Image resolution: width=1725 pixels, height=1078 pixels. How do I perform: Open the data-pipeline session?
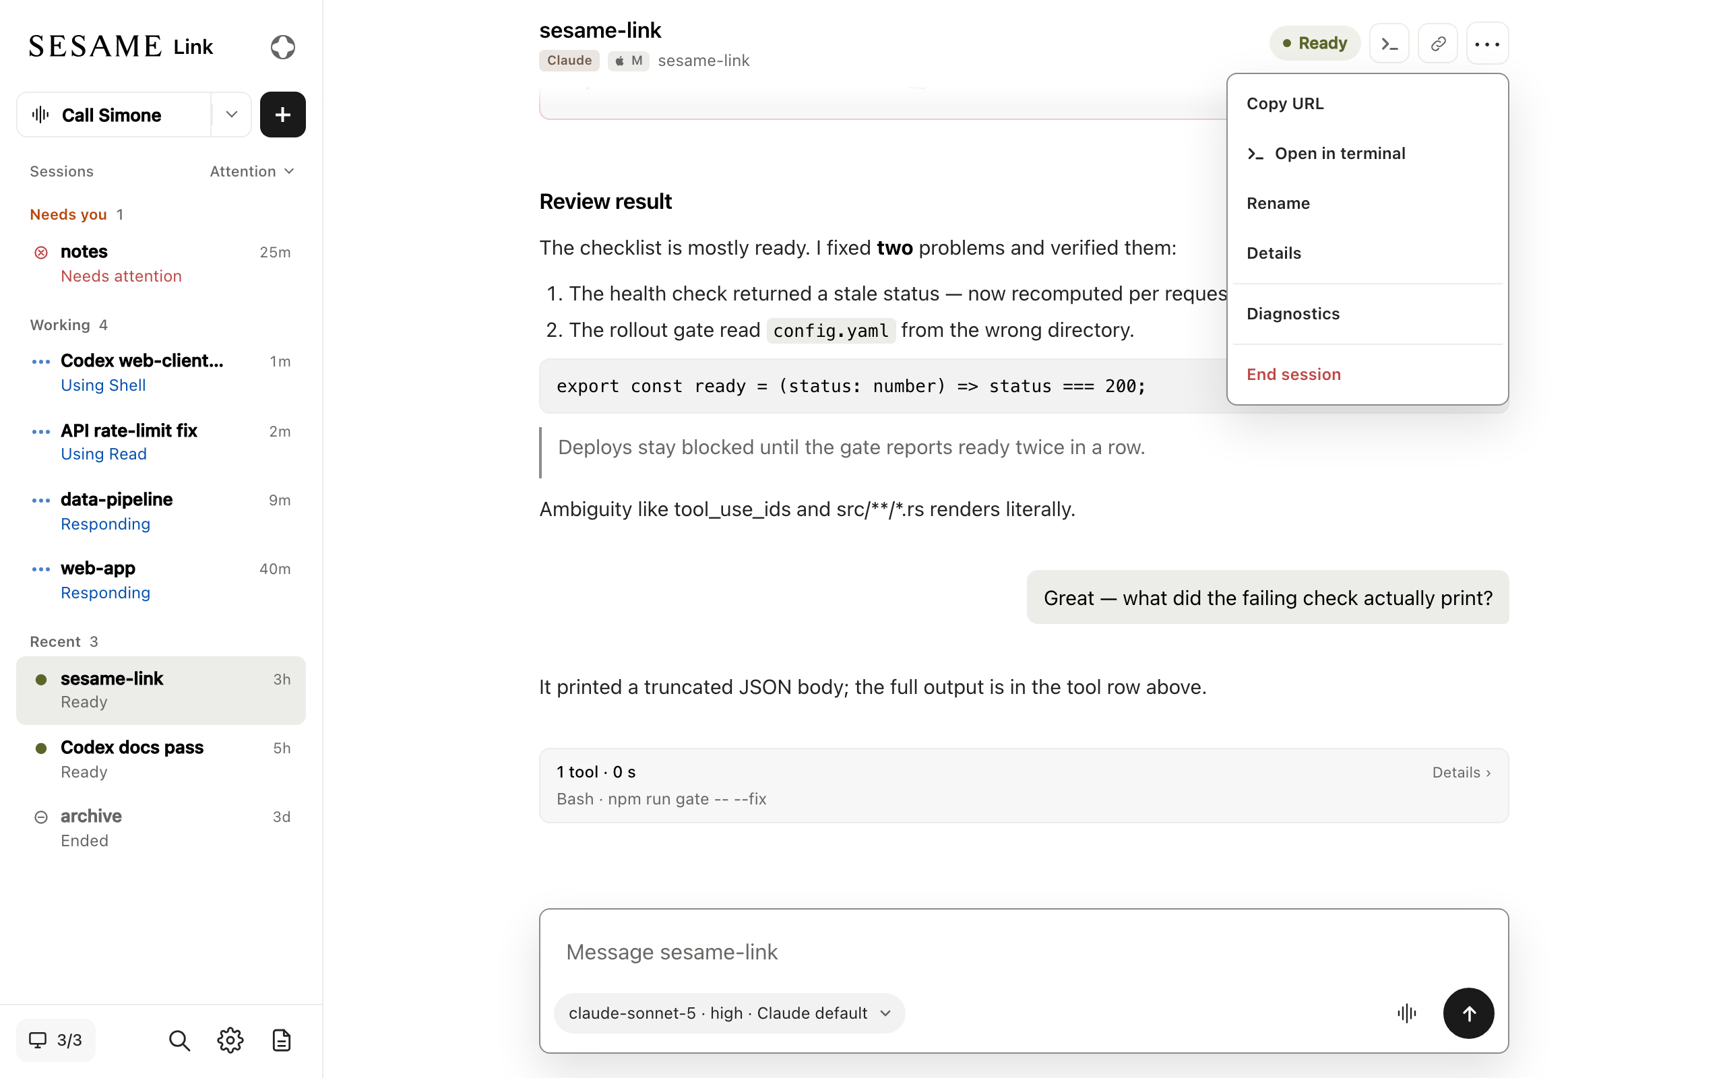[161, 511]
